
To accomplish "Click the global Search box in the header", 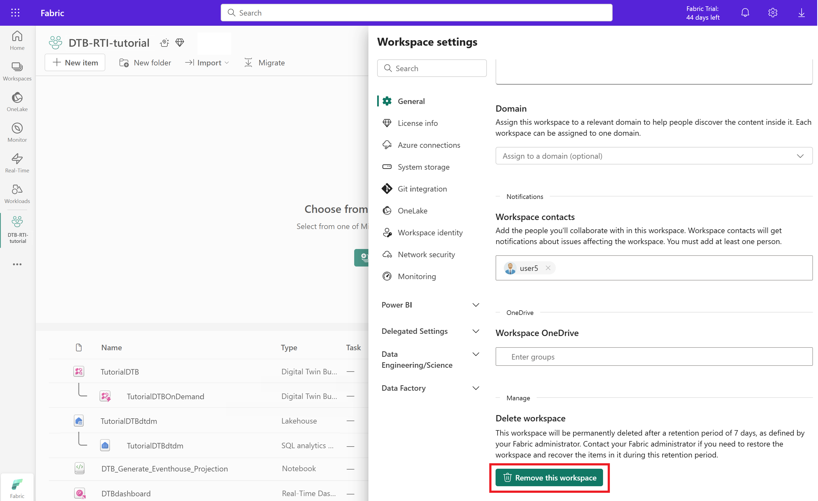I will 416,13.
